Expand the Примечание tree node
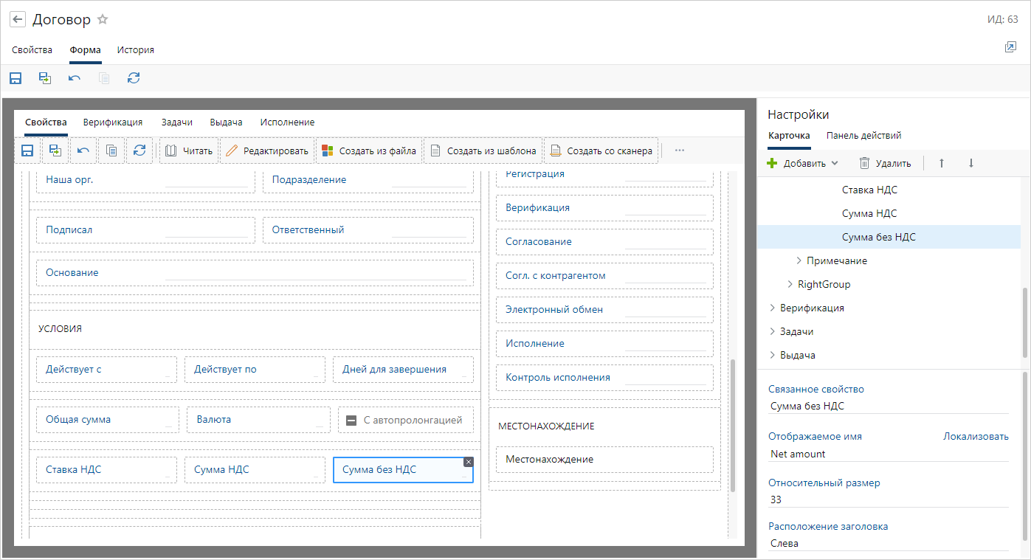This screenshot has height=560, width=1031. pyautogui.click(x=799, y=260)
